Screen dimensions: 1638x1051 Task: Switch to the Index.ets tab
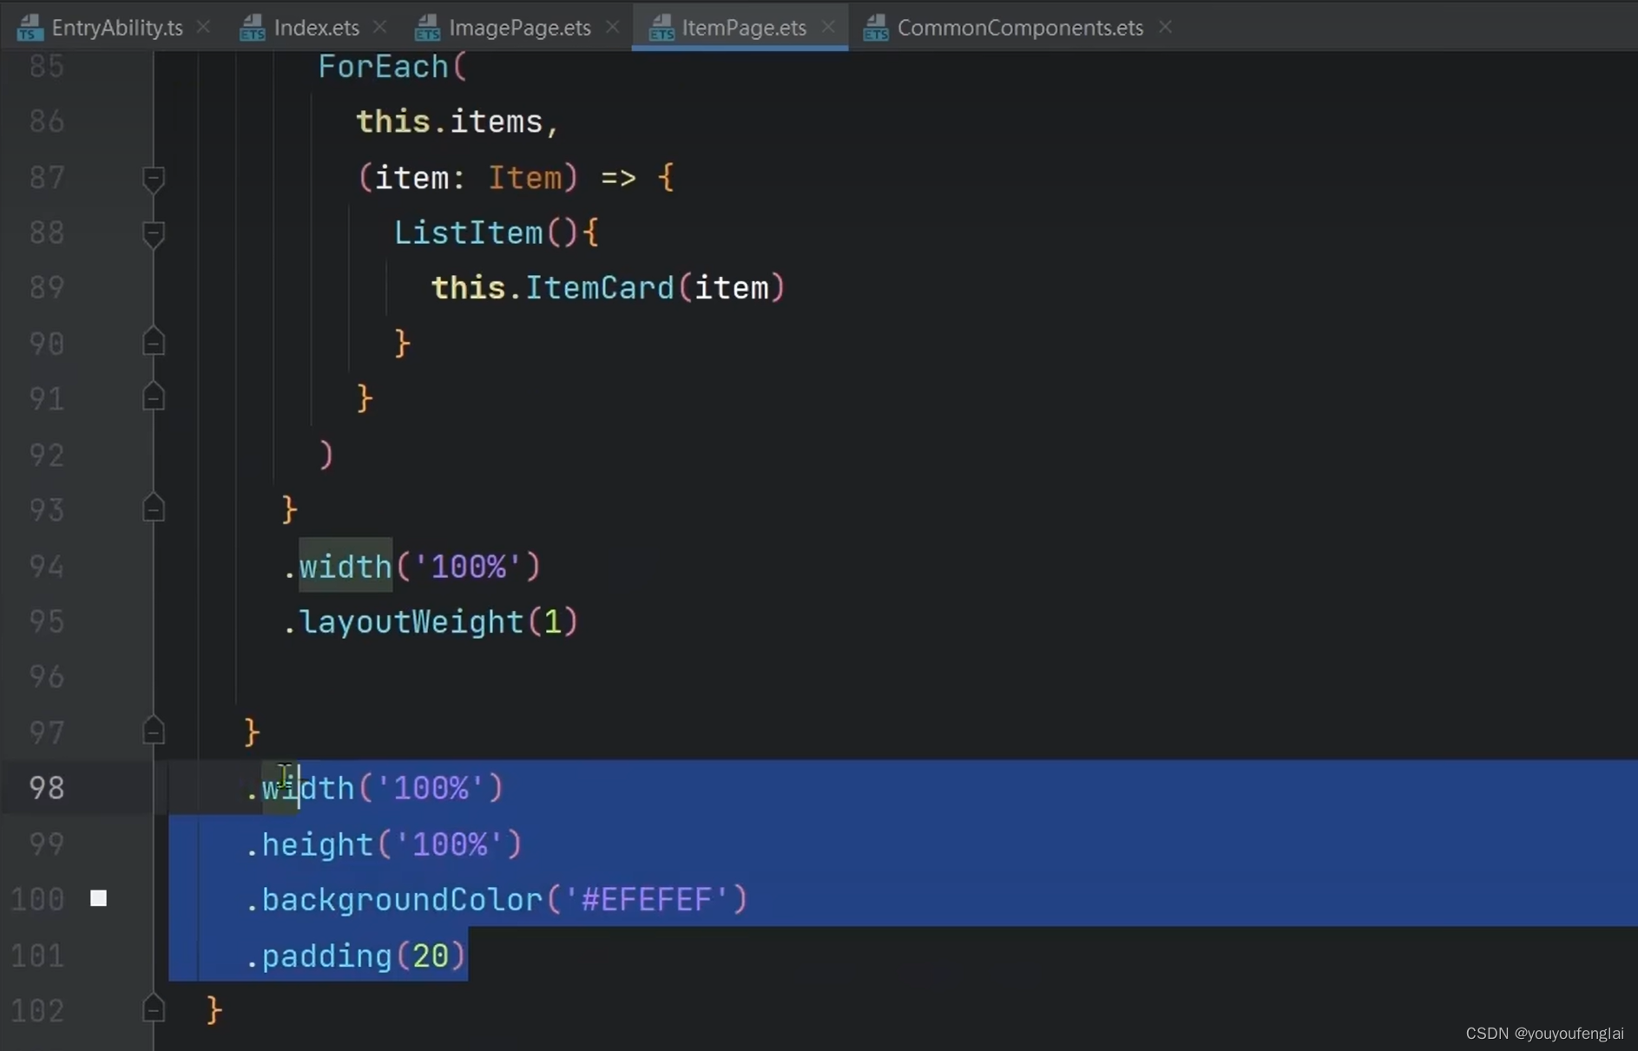[x=316, y=27]
